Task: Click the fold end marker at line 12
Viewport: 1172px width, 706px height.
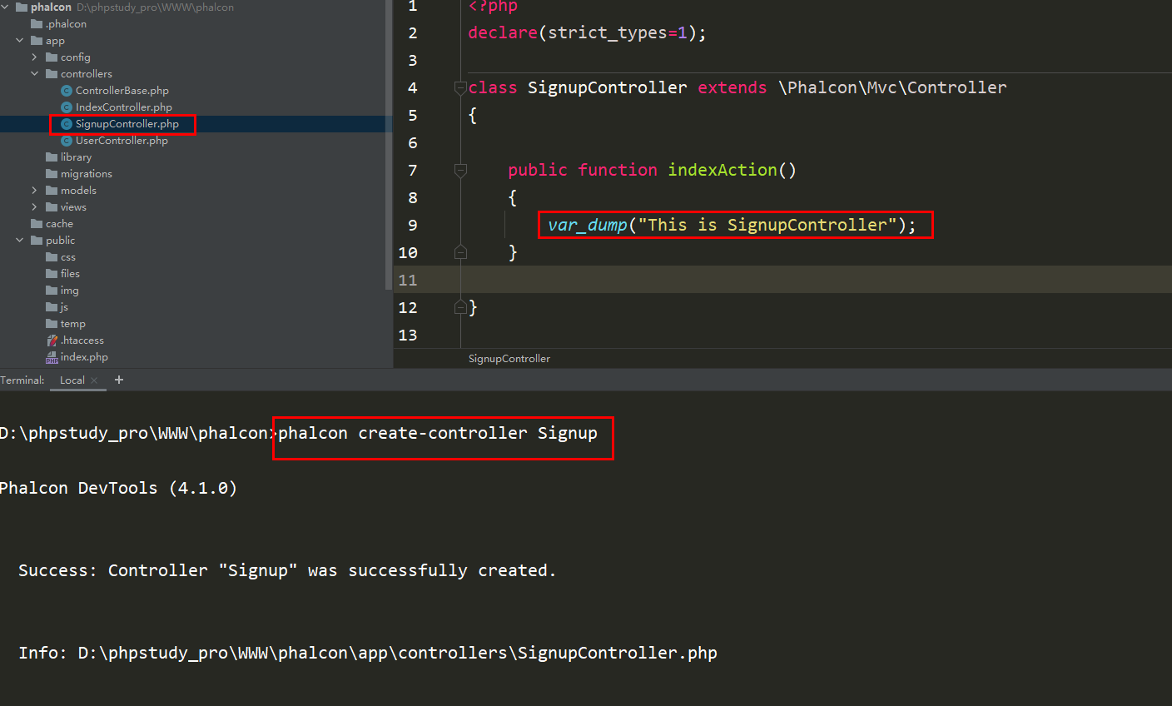Action: tap(460, 307)
